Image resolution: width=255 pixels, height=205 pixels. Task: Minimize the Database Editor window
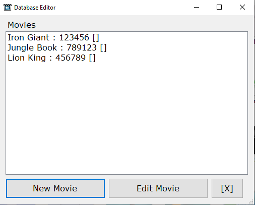click(197, 7)
